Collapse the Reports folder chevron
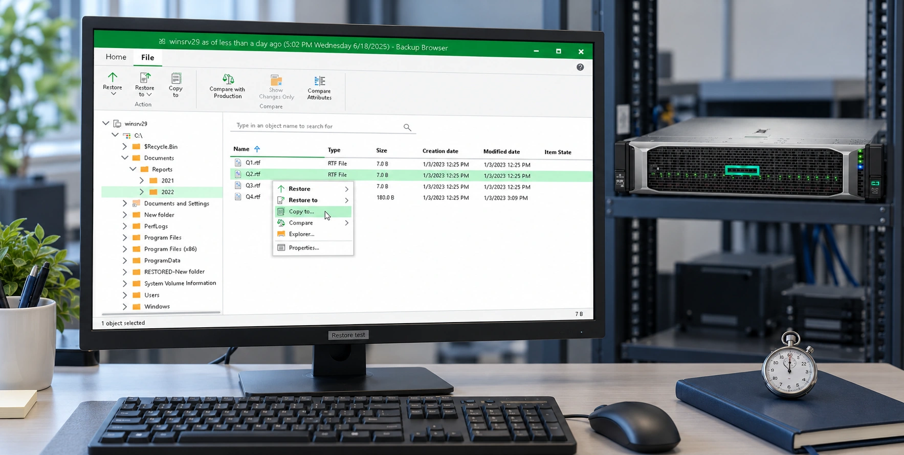The image size is (904, 455). point(133,169)
